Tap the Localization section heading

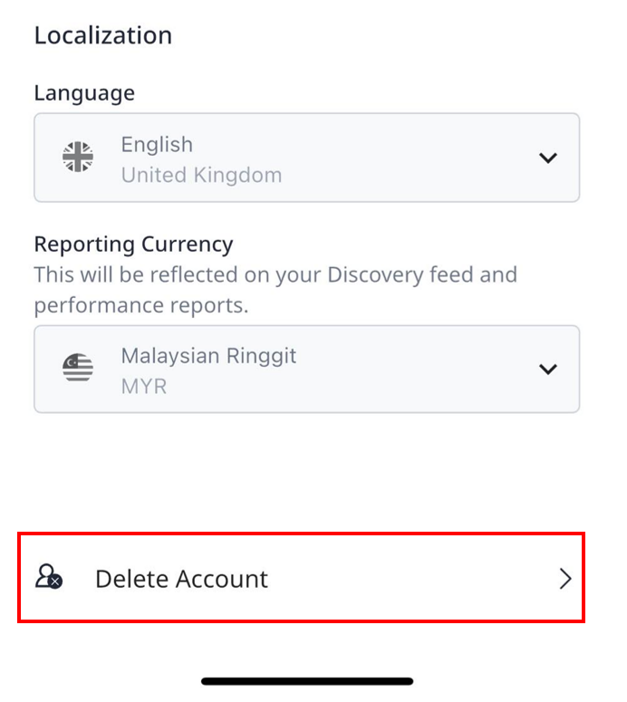103,35
